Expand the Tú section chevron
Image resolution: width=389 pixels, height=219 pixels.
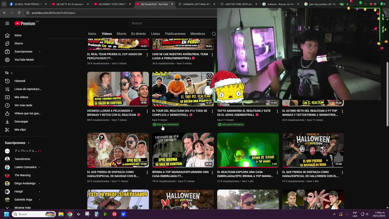[x=12, y=73]
